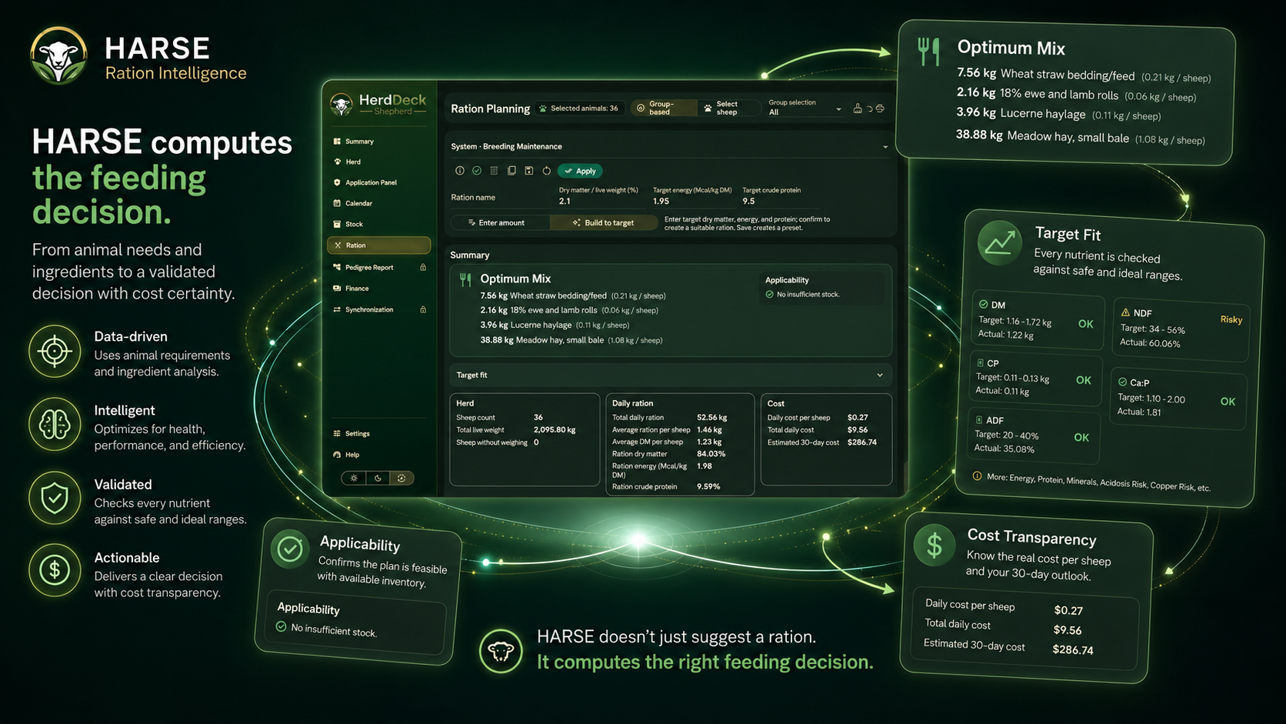Click the checkmark icon on Applicability callout card
The width and height of the screenshot is (1286, 724).
(x=290, y=549)
